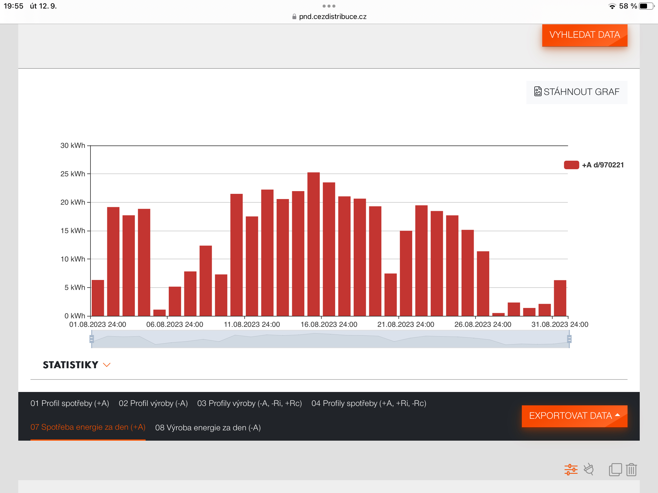Click STÁHNOUT GRAF to download chart
This screenshot has height=493, width=658.
pyautogui.click(x=577, y=92)
